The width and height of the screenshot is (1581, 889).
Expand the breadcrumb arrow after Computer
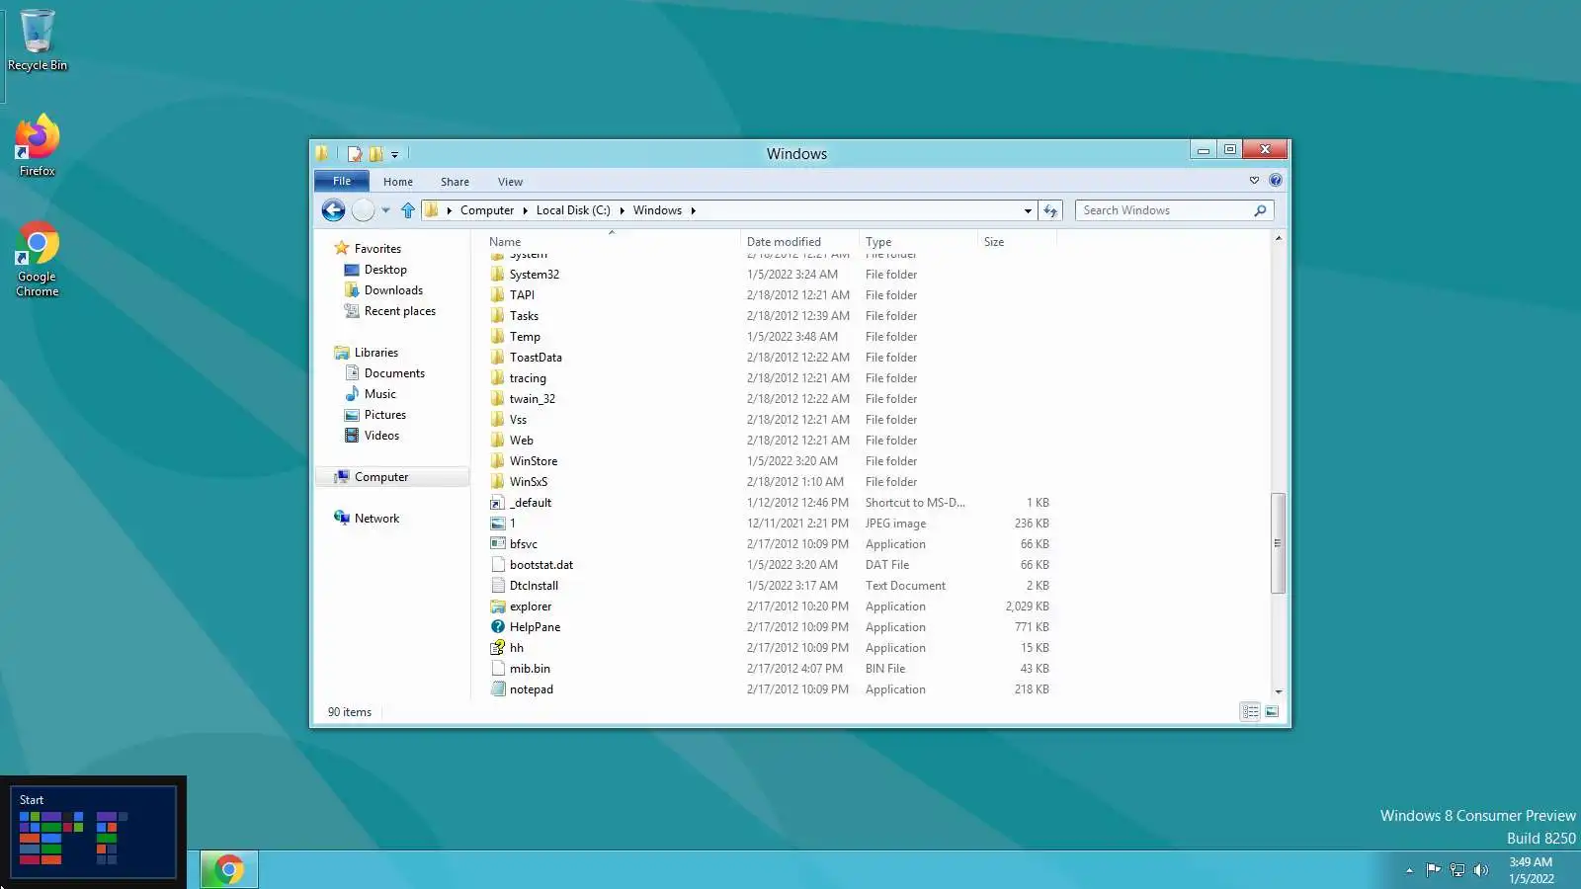(526, 210)
